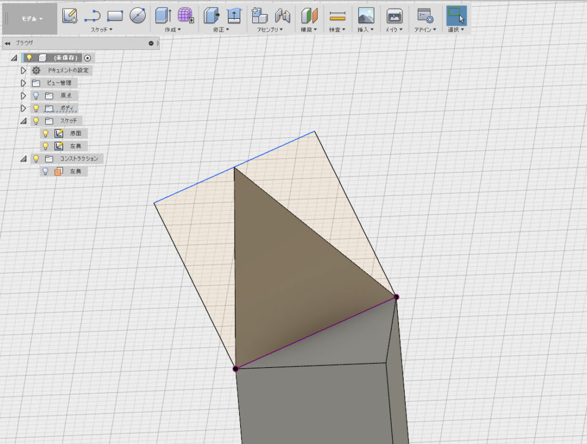Open the モデル workspace dropdown

32,18
